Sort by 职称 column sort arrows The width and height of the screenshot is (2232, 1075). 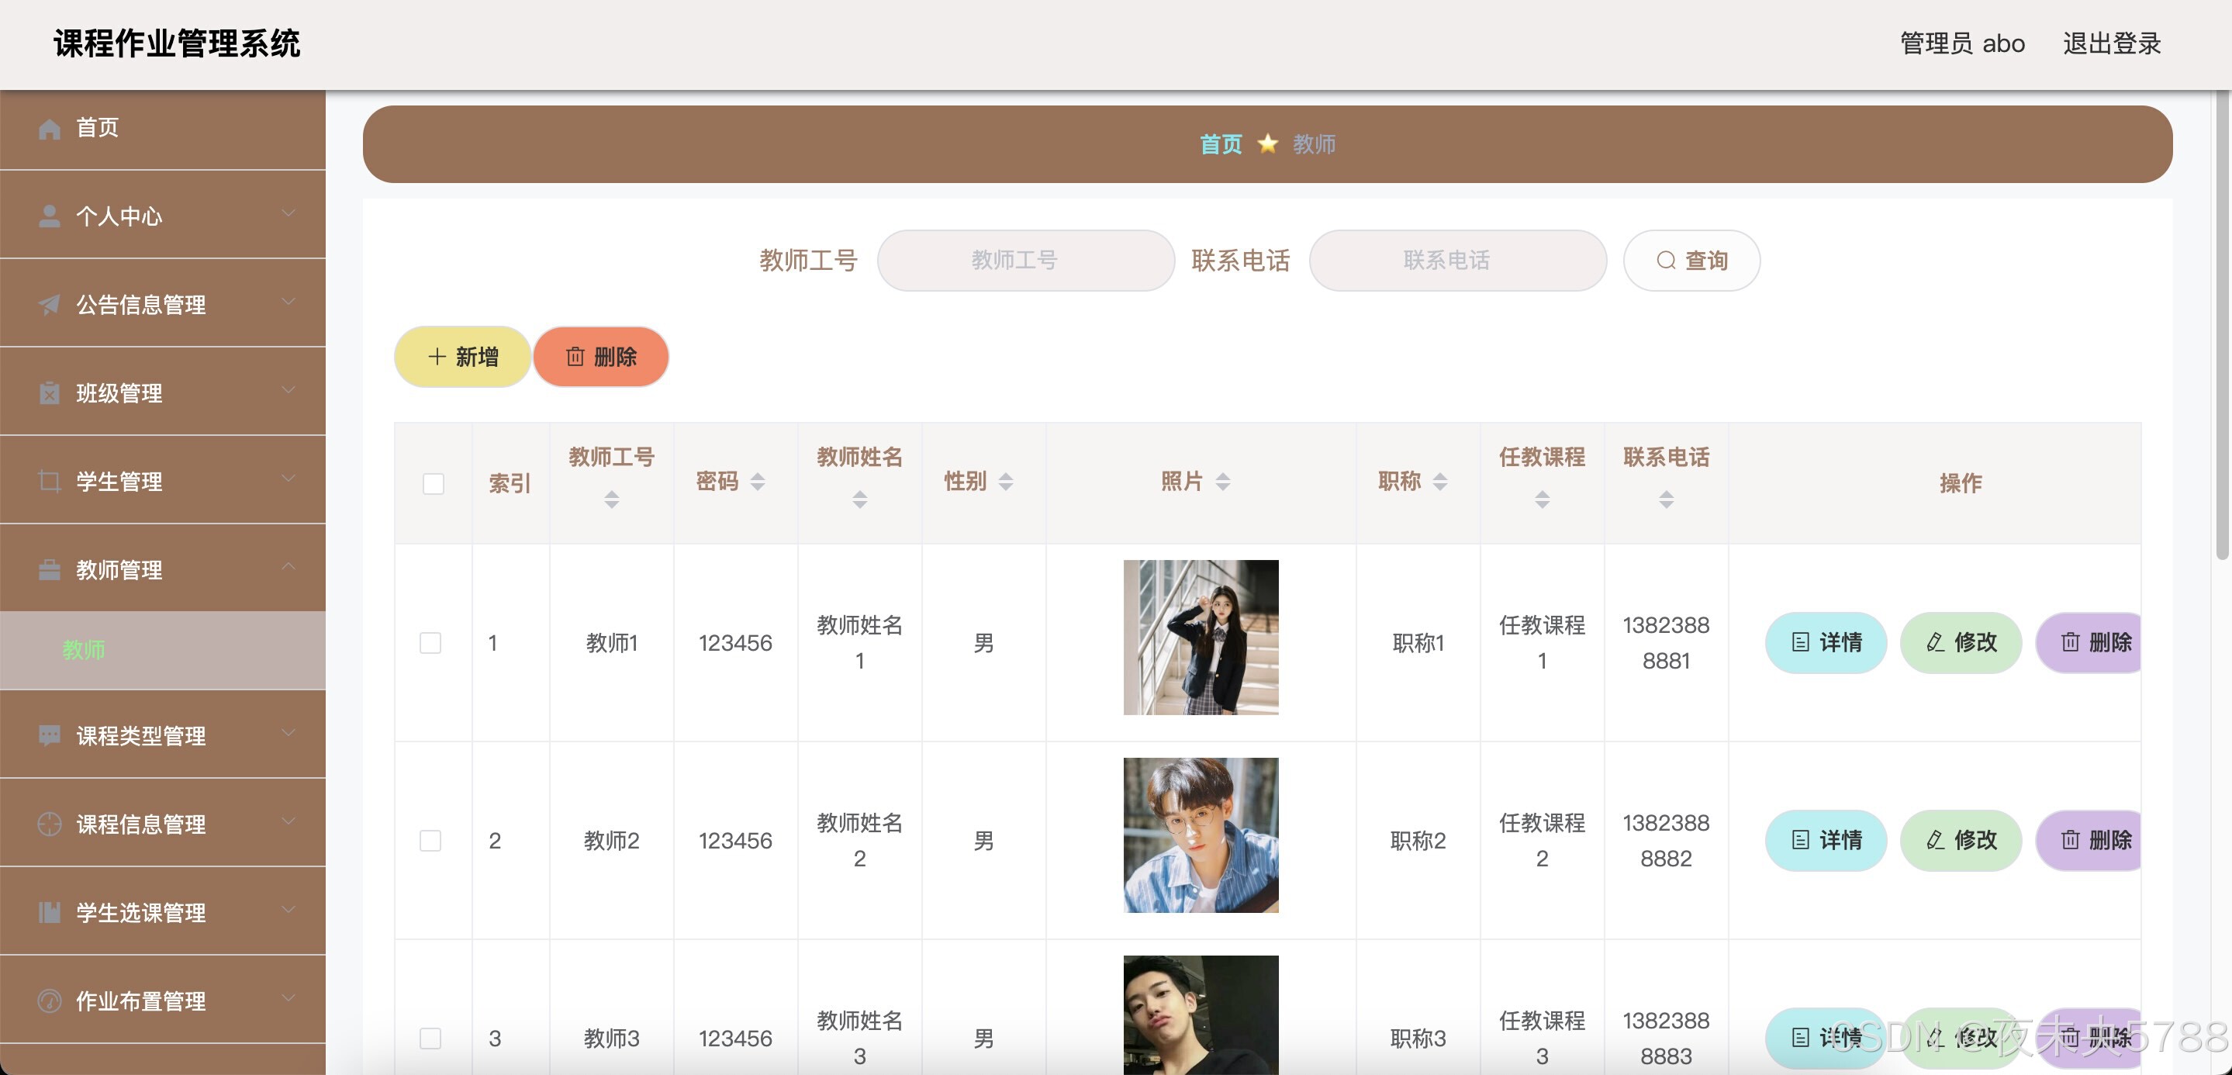click(1439, 481)
